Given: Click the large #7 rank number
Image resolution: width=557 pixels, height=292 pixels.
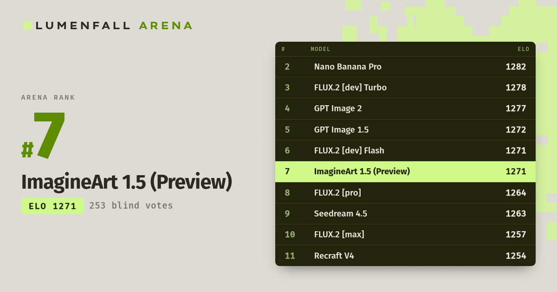Looking at the screenshot, I should click(x=44, y=136).
